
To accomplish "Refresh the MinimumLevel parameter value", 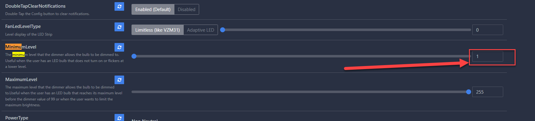I will pos(119,47).
